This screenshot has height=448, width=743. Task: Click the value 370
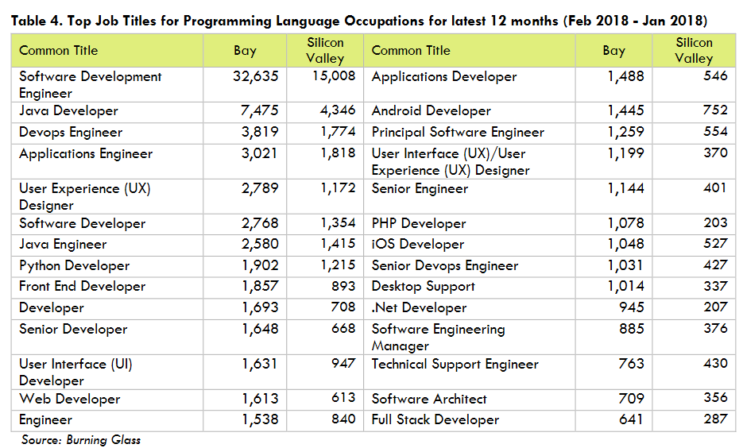(x=715, y=153)
